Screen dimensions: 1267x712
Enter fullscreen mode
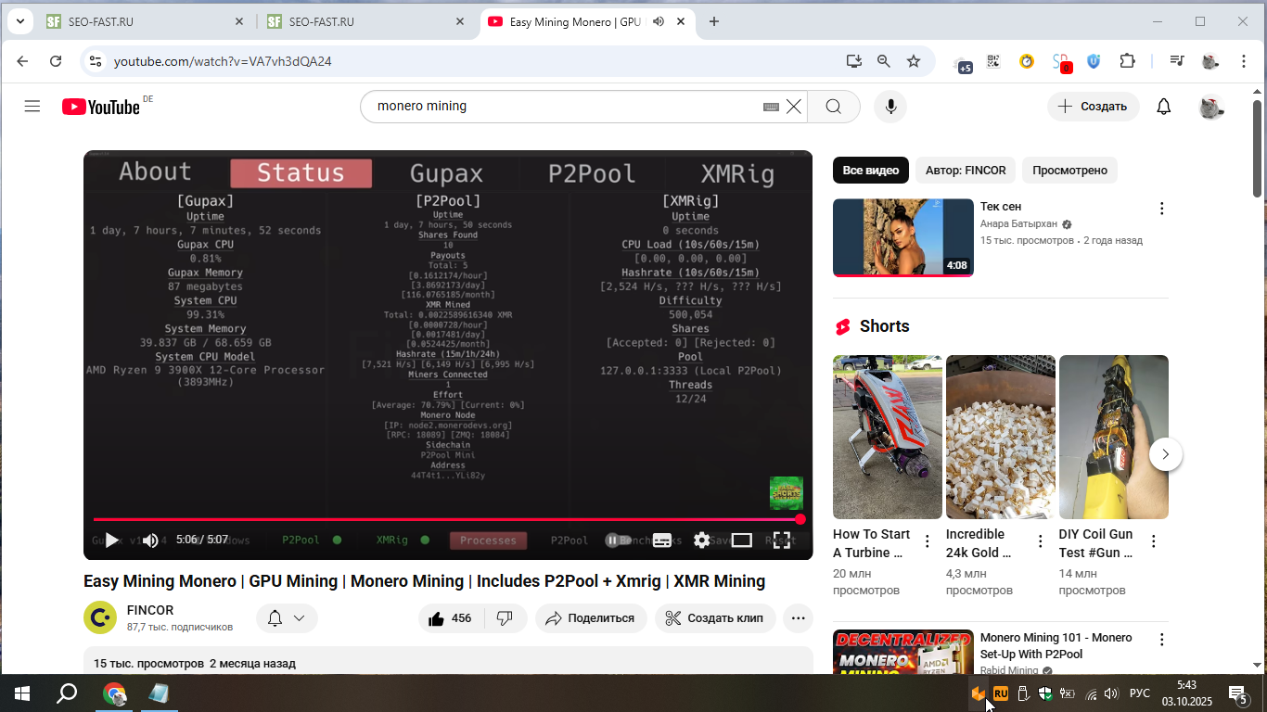(x=782, y=540)
